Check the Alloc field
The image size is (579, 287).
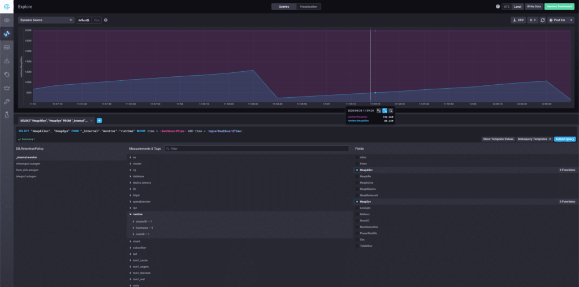click(357, 158)
